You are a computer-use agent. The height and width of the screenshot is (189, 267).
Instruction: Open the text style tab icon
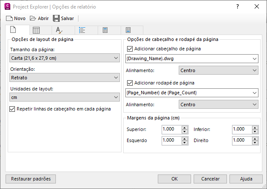click(x=59, y=30)
